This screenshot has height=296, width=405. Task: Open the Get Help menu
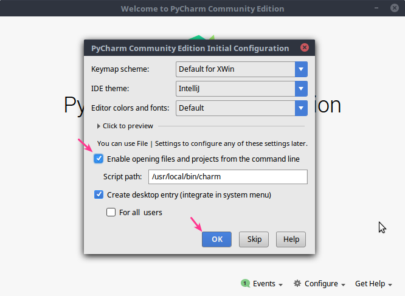[374, 284]
